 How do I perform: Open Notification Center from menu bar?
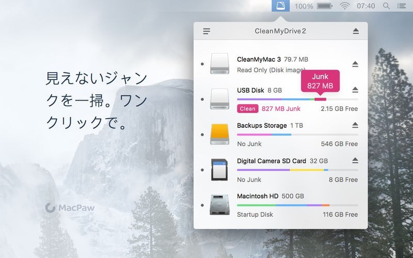click(402, 6)
